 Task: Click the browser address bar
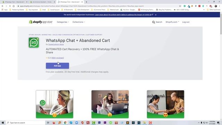(98, 6)
